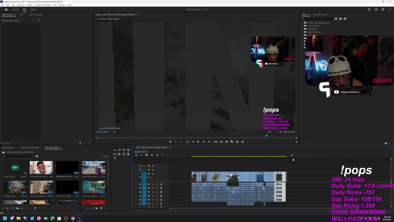The image size is (394, 222).
Task: Mute audio track A2
Action: coord(153,188)
